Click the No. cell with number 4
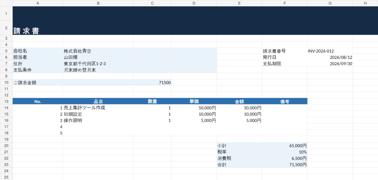378x180 pixels. click(x=38, y=127)
